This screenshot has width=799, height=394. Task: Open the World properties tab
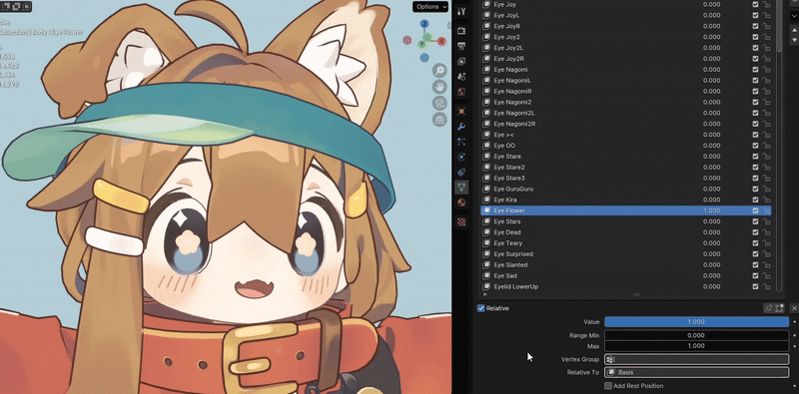[x=461, y=92]
